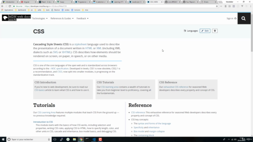
Task: Open the CSS basics article link
Action: pos(40,90)
